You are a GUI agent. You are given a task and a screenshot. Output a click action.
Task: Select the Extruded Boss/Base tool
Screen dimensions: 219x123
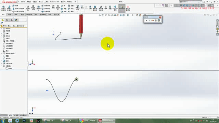(3, 8)
